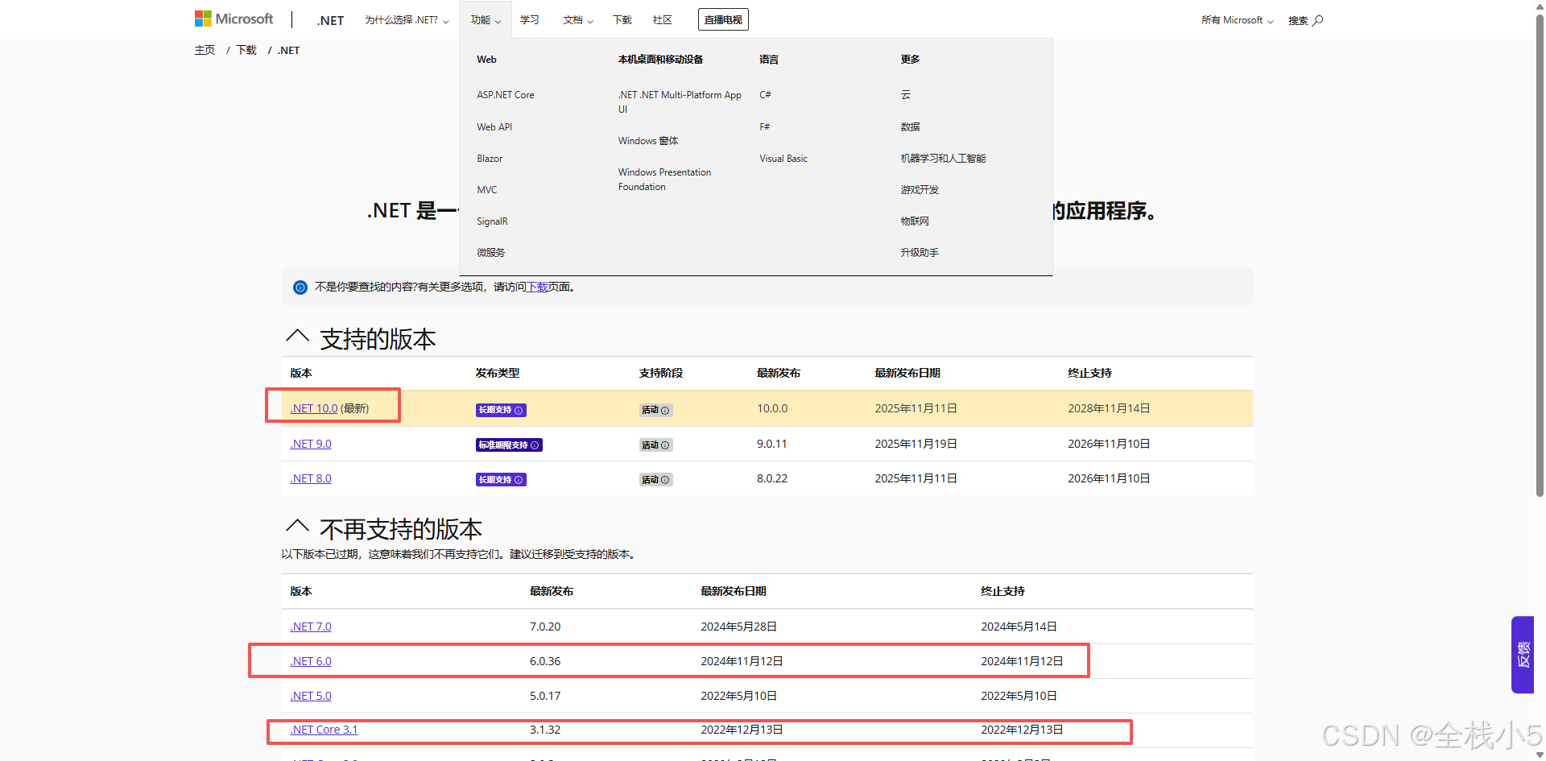The height and width of the screenshot is (761, 1546).
Task: Collapse the 支持的版本 section
Action: tap(297, 336)
